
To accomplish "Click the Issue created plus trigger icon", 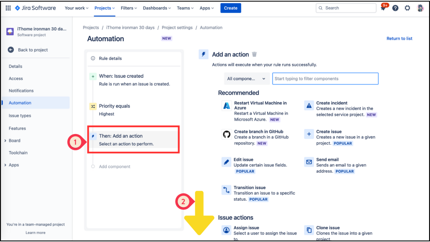I will [x=93, y=76].
